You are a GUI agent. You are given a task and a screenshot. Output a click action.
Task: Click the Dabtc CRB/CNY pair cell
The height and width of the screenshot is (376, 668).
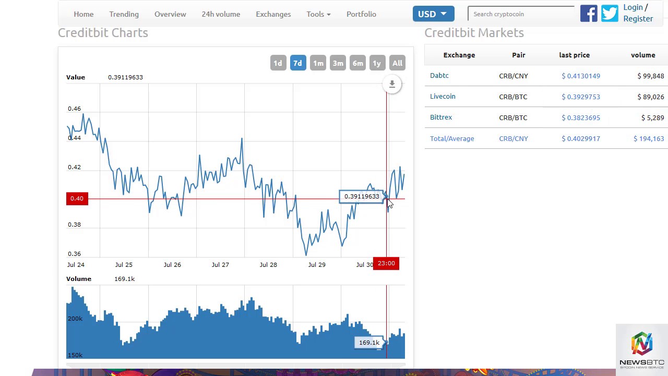click(x=514, y=76)
